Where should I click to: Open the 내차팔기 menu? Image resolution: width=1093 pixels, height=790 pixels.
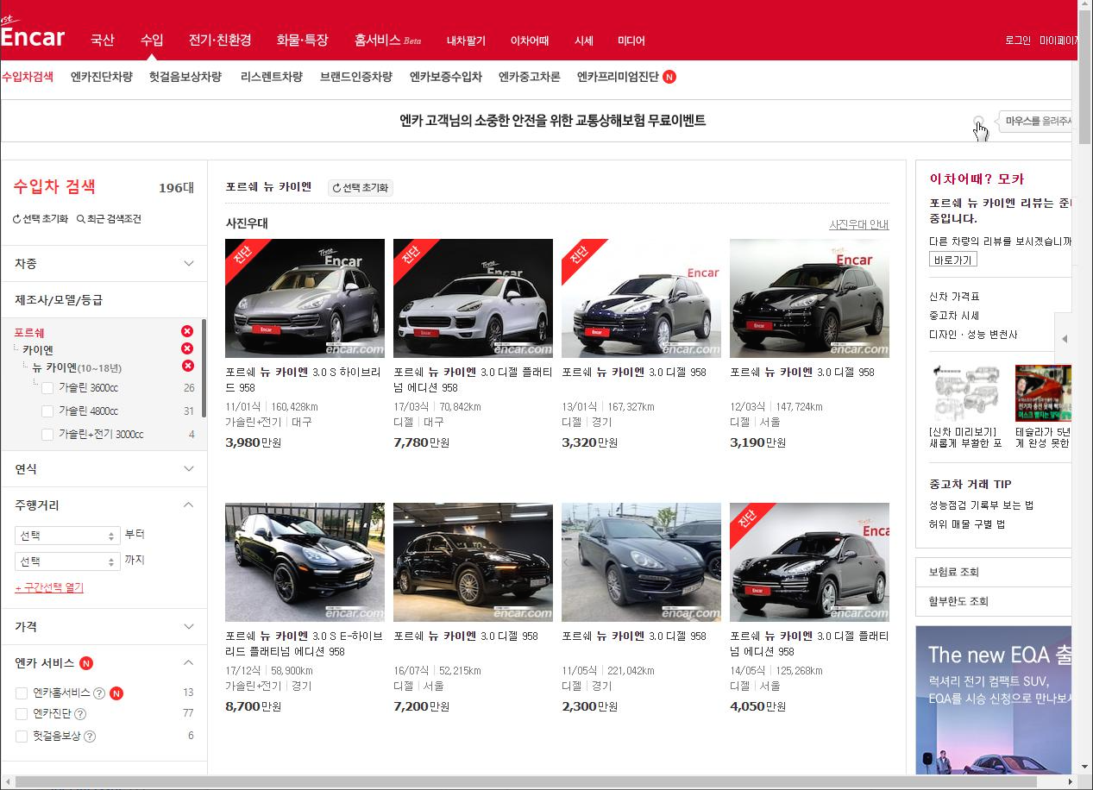(466, 41)
